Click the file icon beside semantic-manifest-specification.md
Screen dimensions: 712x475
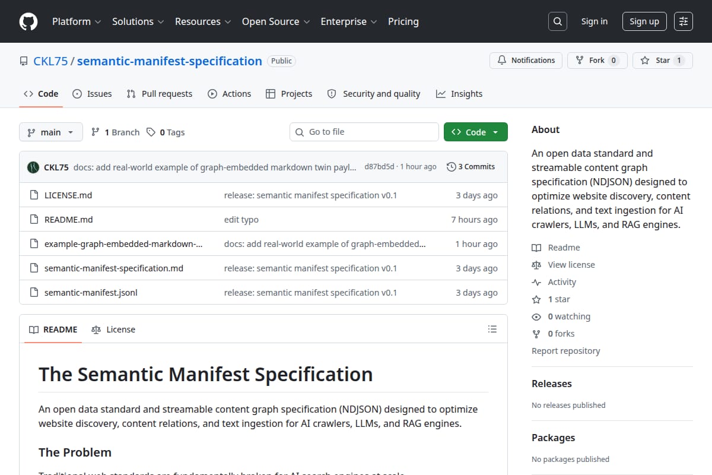(34, 268)
